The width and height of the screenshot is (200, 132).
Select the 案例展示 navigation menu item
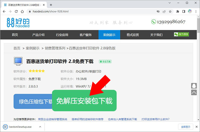[x=109, y=35]
